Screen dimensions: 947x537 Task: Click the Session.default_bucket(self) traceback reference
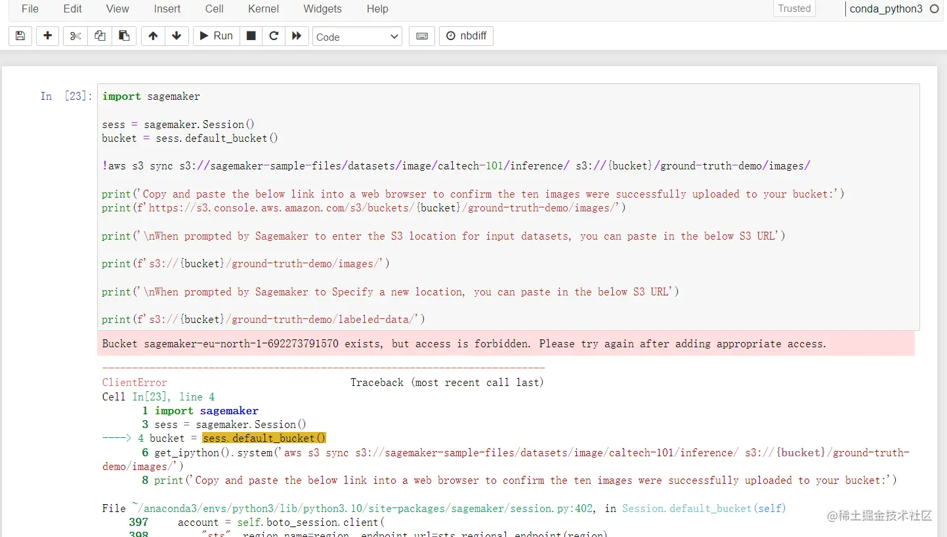[704, 509]
